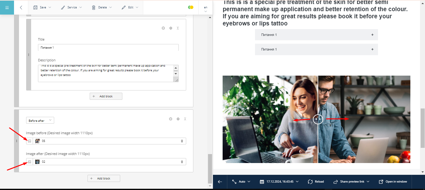This screenshot has height=190, width=425.
Task: Click Reload in the preview bar
Action: point(316,182)
